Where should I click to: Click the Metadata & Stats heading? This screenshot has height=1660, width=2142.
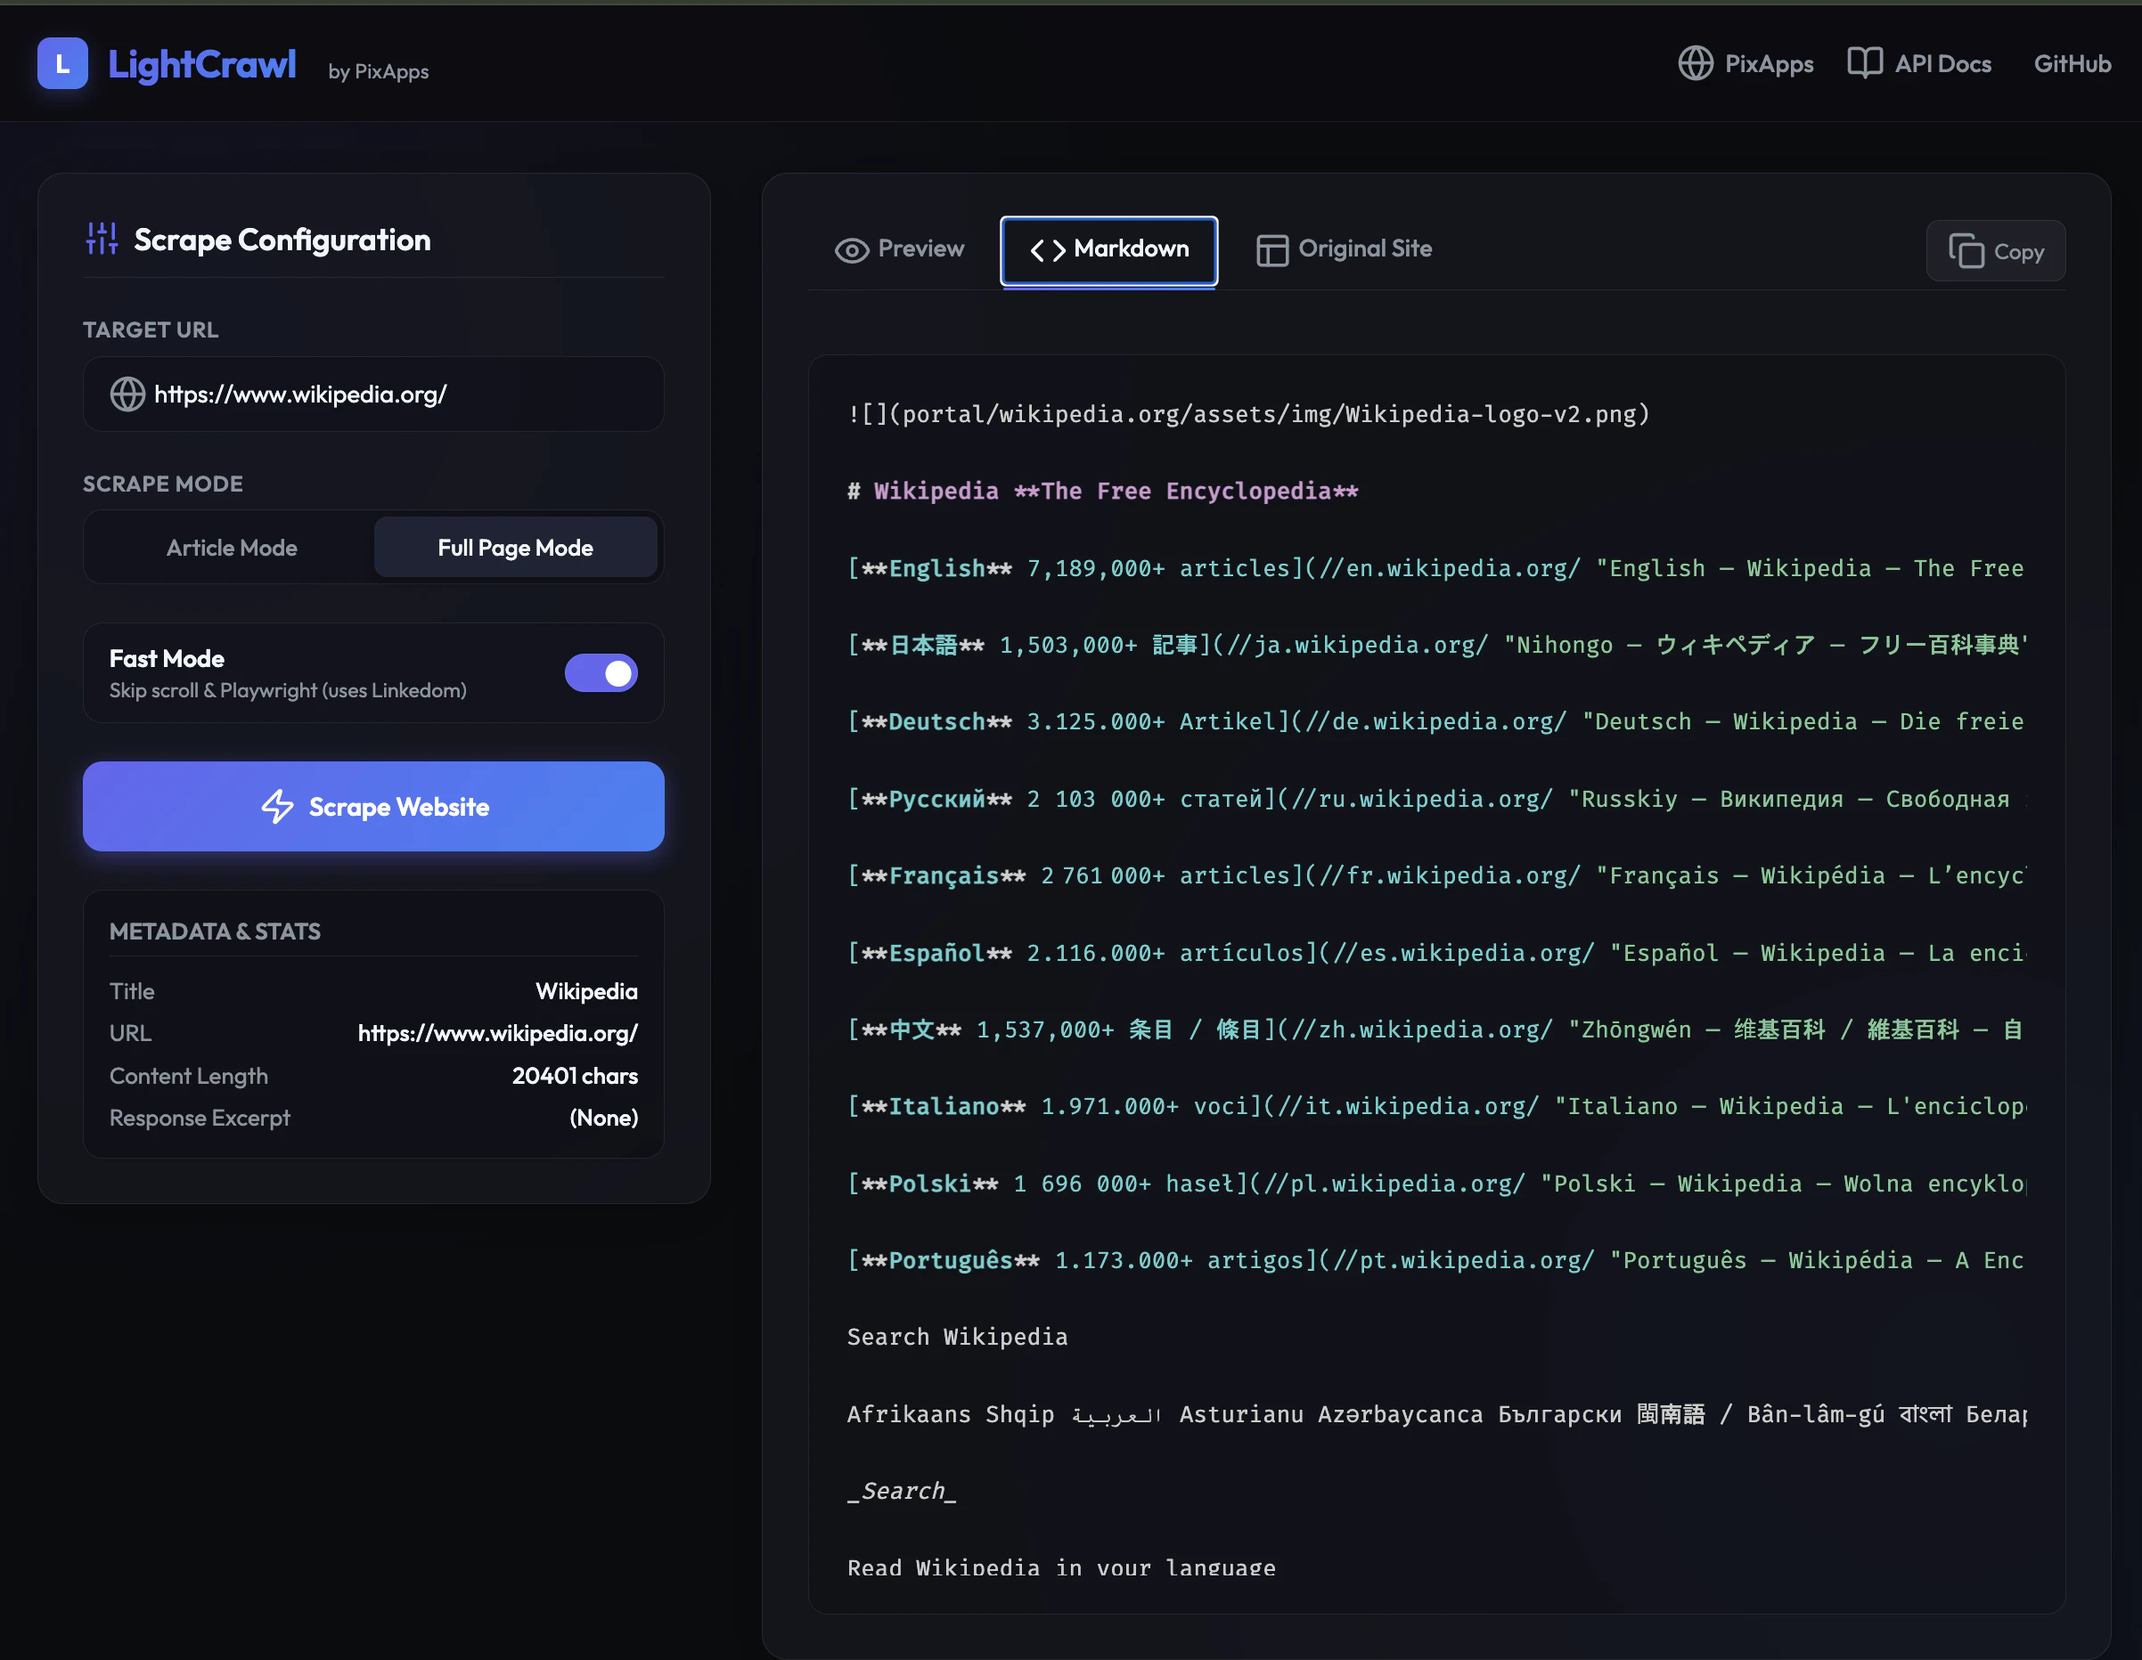(x=215, y=932)
